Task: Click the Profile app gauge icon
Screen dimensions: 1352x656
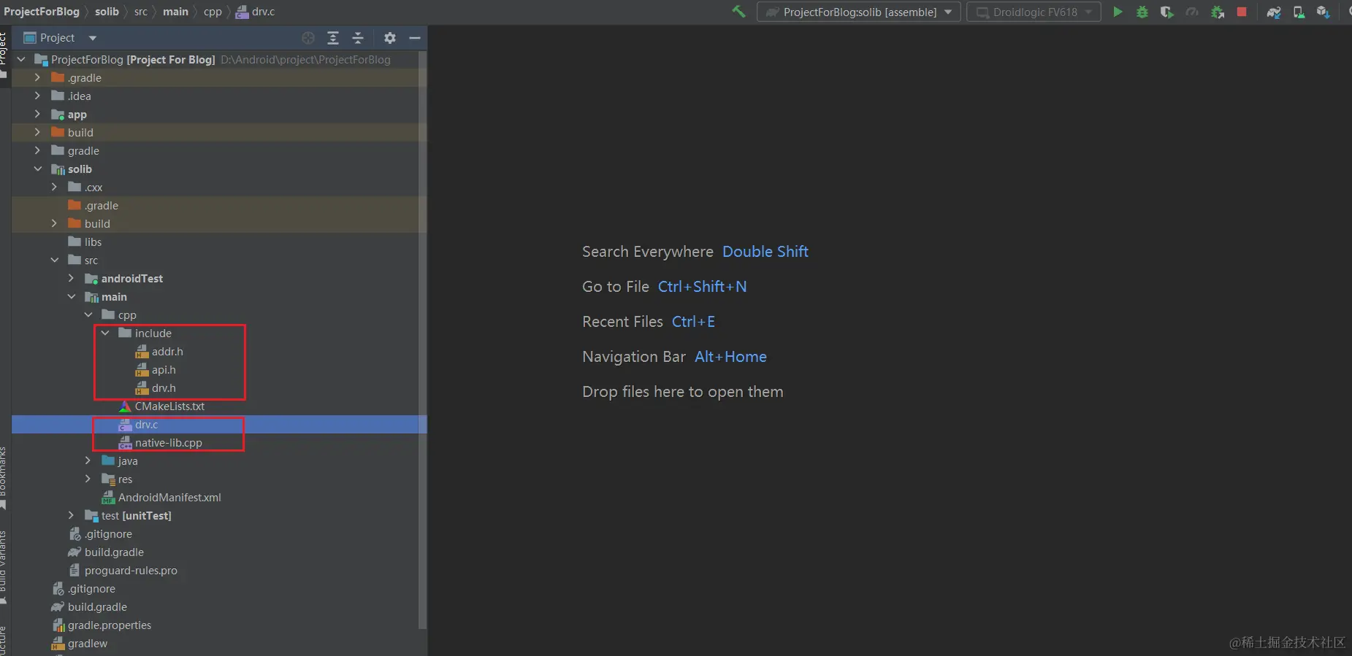Action: pyautogui.click(x=1192, y=12)
